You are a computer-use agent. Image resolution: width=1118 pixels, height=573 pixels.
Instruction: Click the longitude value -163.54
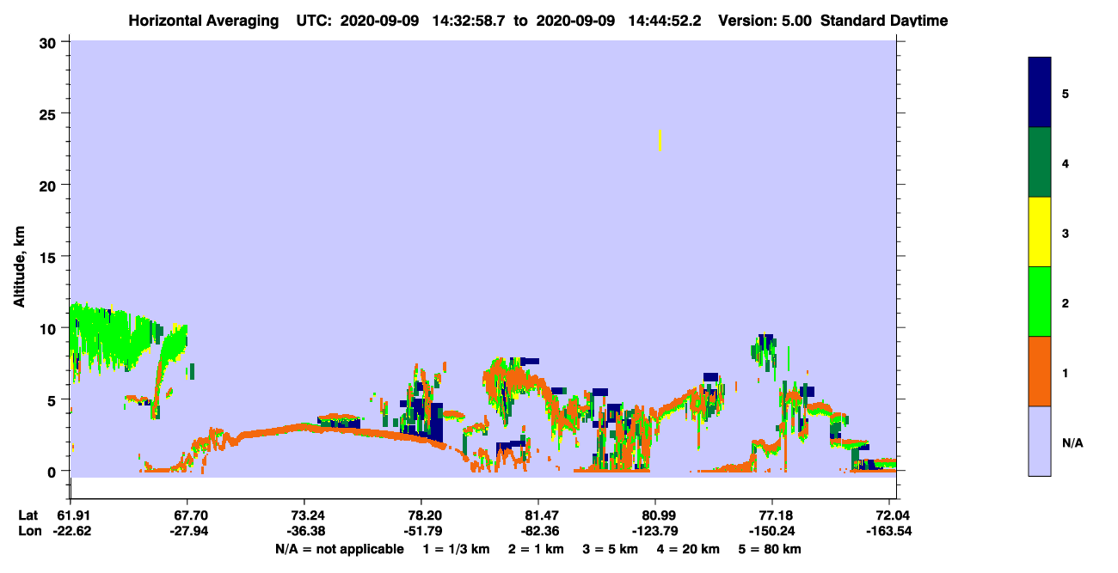pyautogui.click(x=890, y=531)
